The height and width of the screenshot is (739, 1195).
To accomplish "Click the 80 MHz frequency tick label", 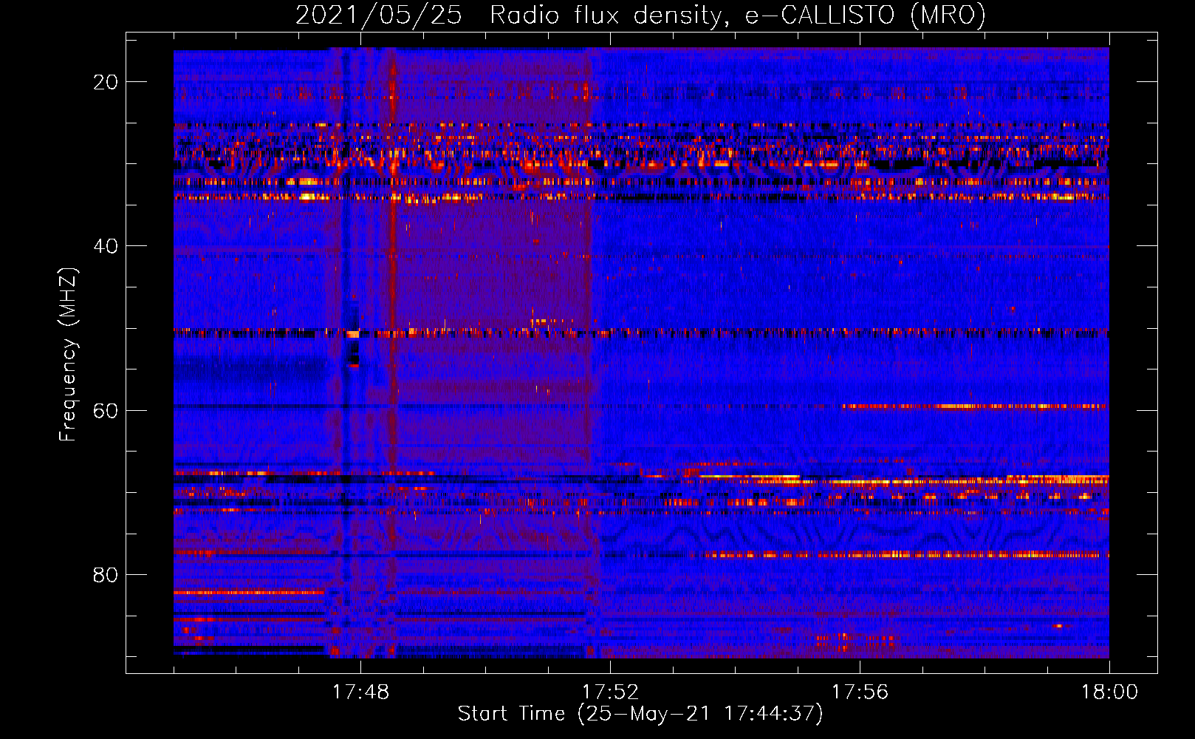I will coord(106,574).
